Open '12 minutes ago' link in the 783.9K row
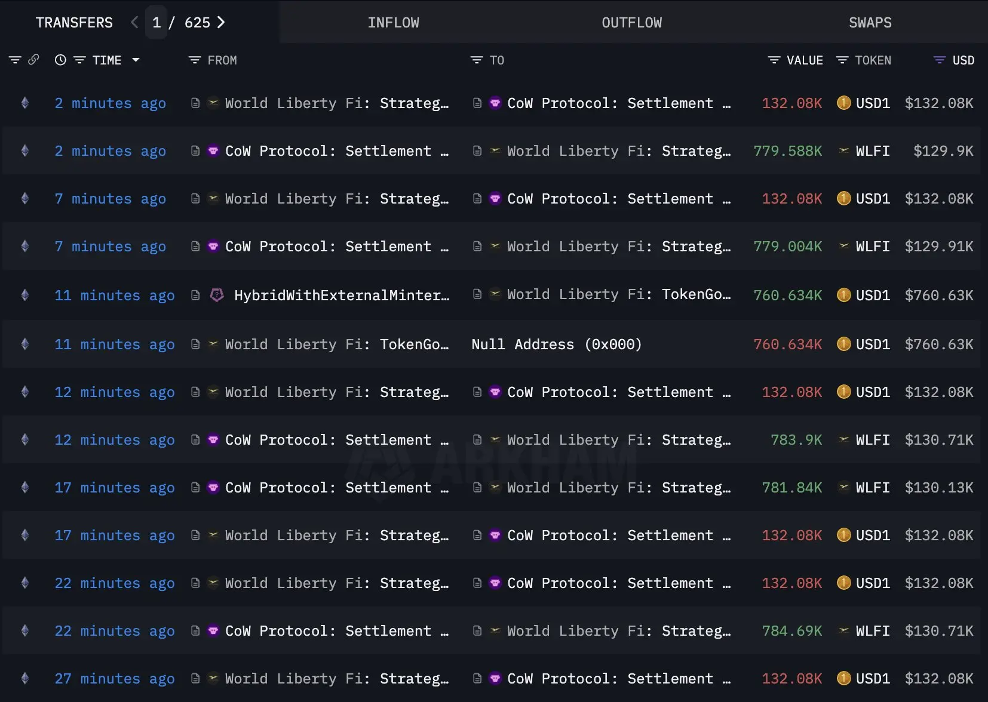This screenshot has width=988, height=702. (x=115, y=440)
